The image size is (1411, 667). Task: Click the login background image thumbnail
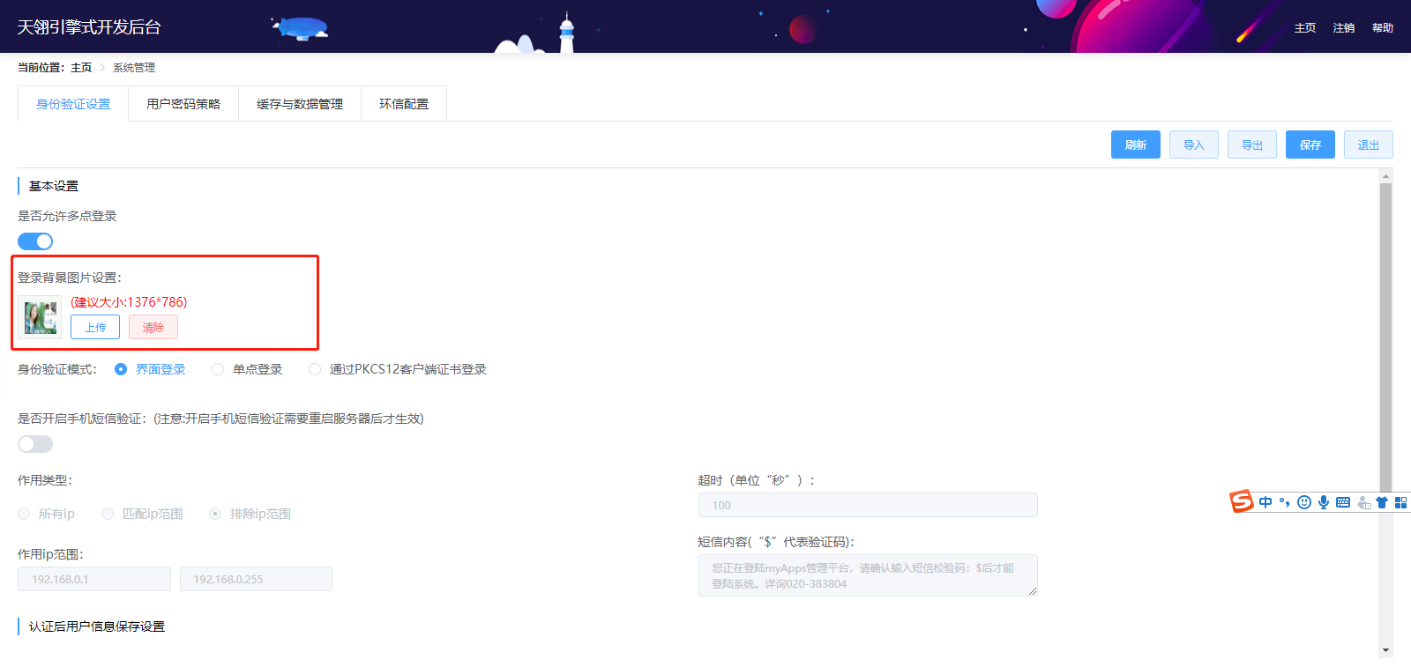tap(41, 318)
